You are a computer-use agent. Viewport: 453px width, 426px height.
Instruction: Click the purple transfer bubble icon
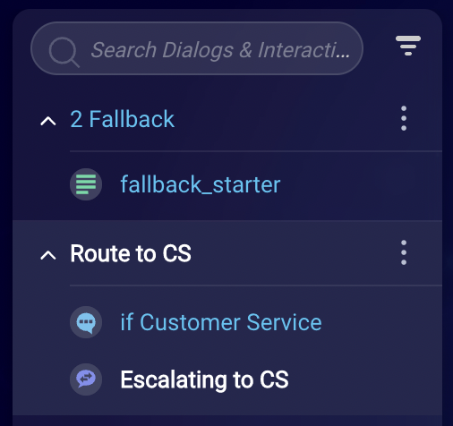point(86,379)
